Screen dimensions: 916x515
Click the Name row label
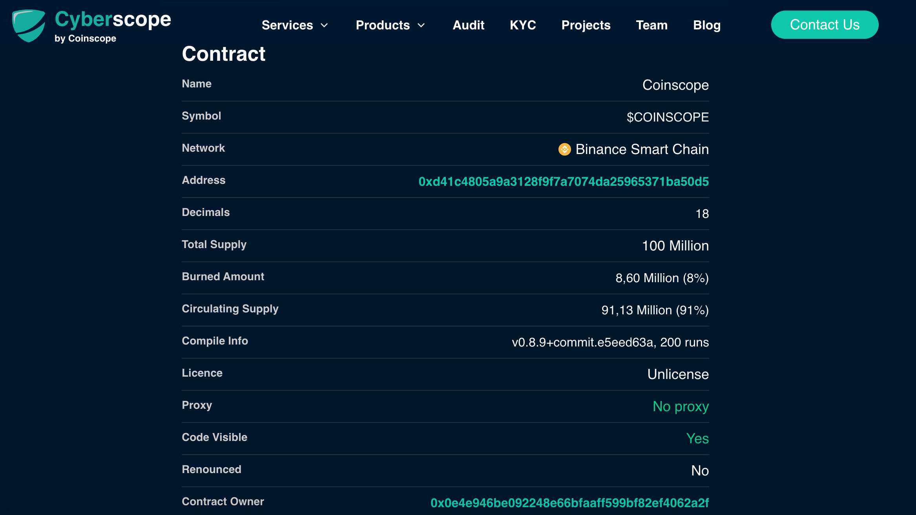[197, 83]
